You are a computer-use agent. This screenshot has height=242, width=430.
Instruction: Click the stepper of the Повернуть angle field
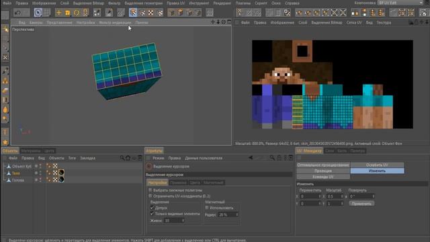(374, 196)
